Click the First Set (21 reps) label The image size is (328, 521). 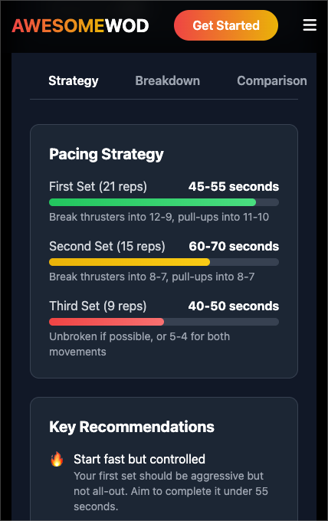point(98,186)
